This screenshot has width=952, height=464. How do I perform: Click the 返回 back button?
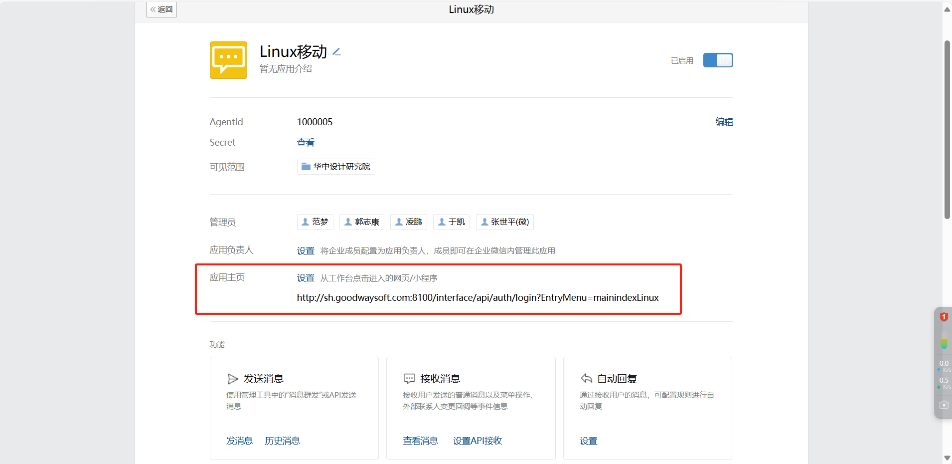point(161,9)
